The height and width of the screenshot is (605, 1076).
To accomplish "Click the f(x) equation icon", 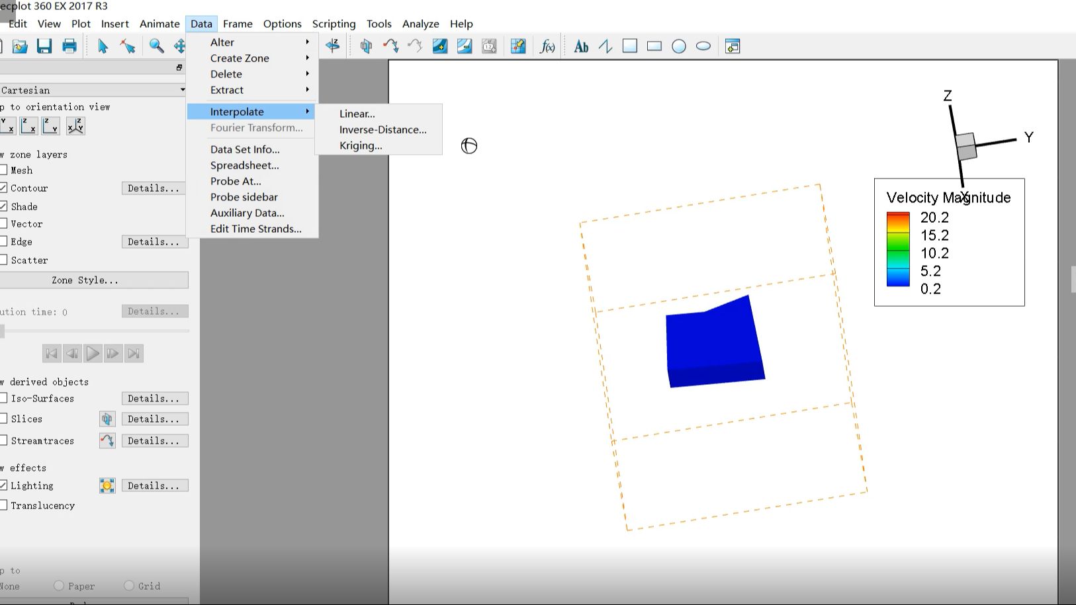I will [547, 46].
